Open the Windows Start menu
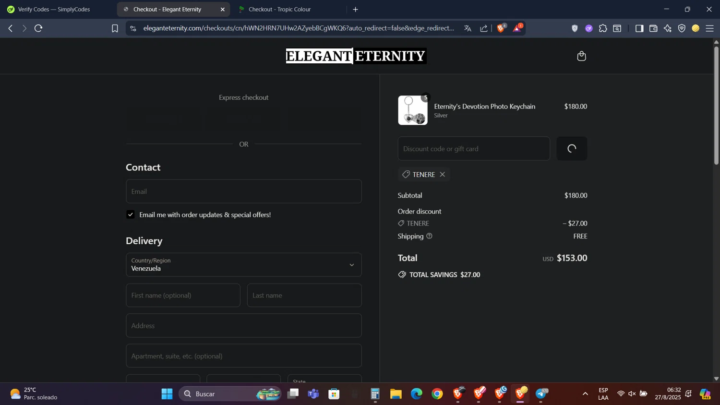720x405 pixels. click(x=167, y=394)
